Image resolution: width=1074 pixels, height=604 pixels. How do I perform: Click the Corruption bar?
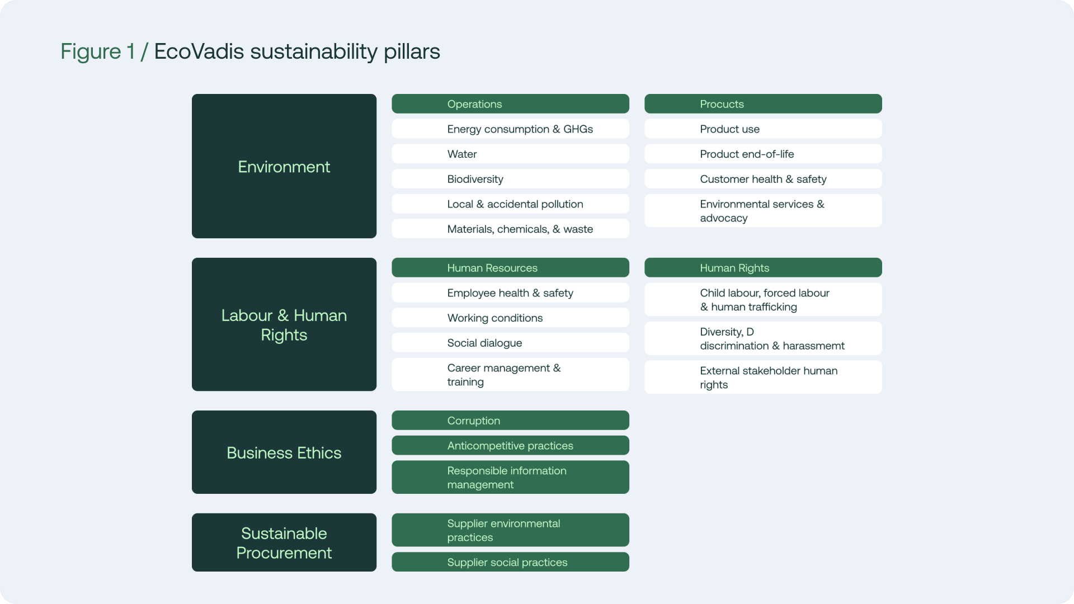click(x=510, y=420)
